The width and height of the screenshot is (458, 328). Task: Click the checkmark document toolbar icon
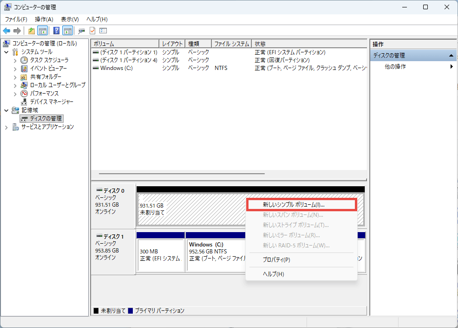click(92, 31)
